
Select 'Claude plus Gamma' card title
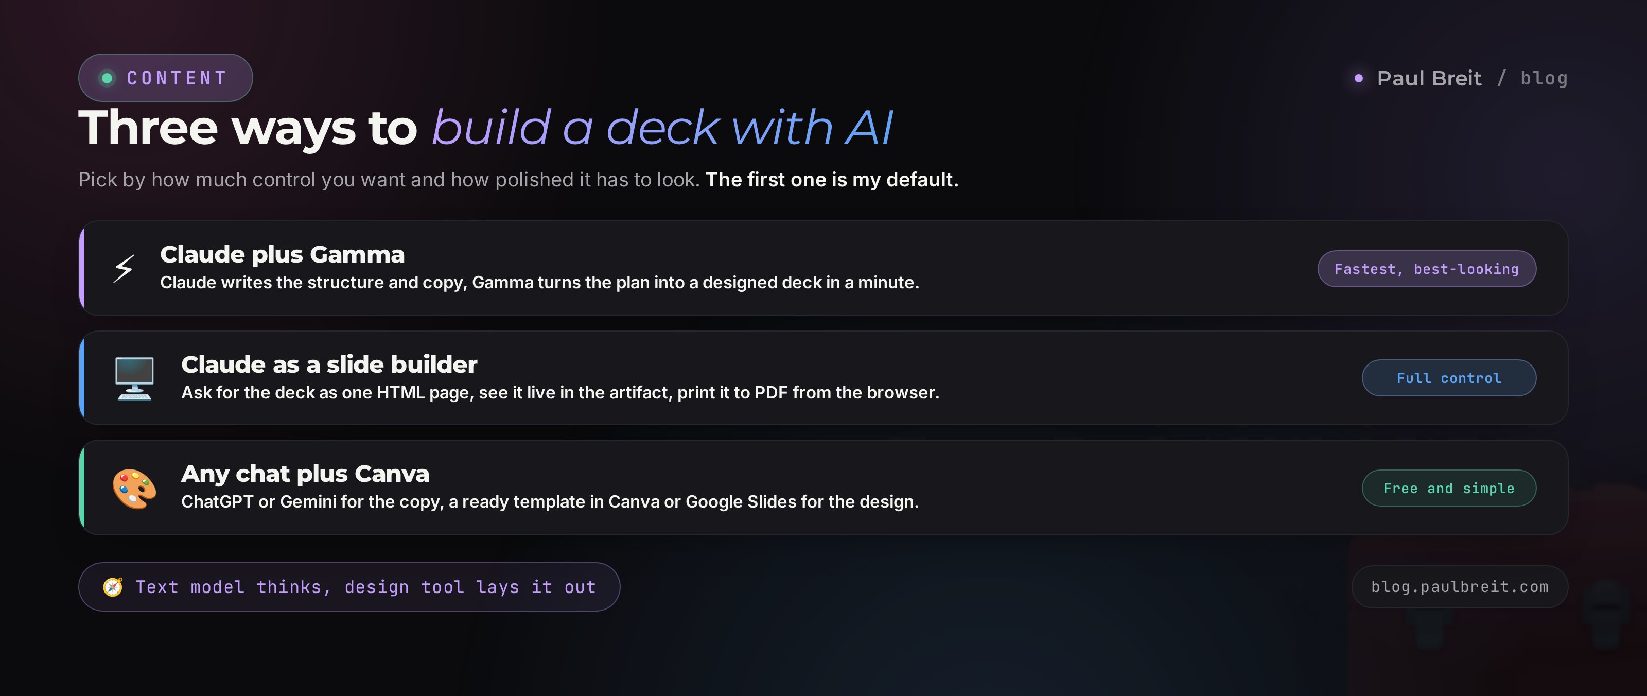[282, 254]
